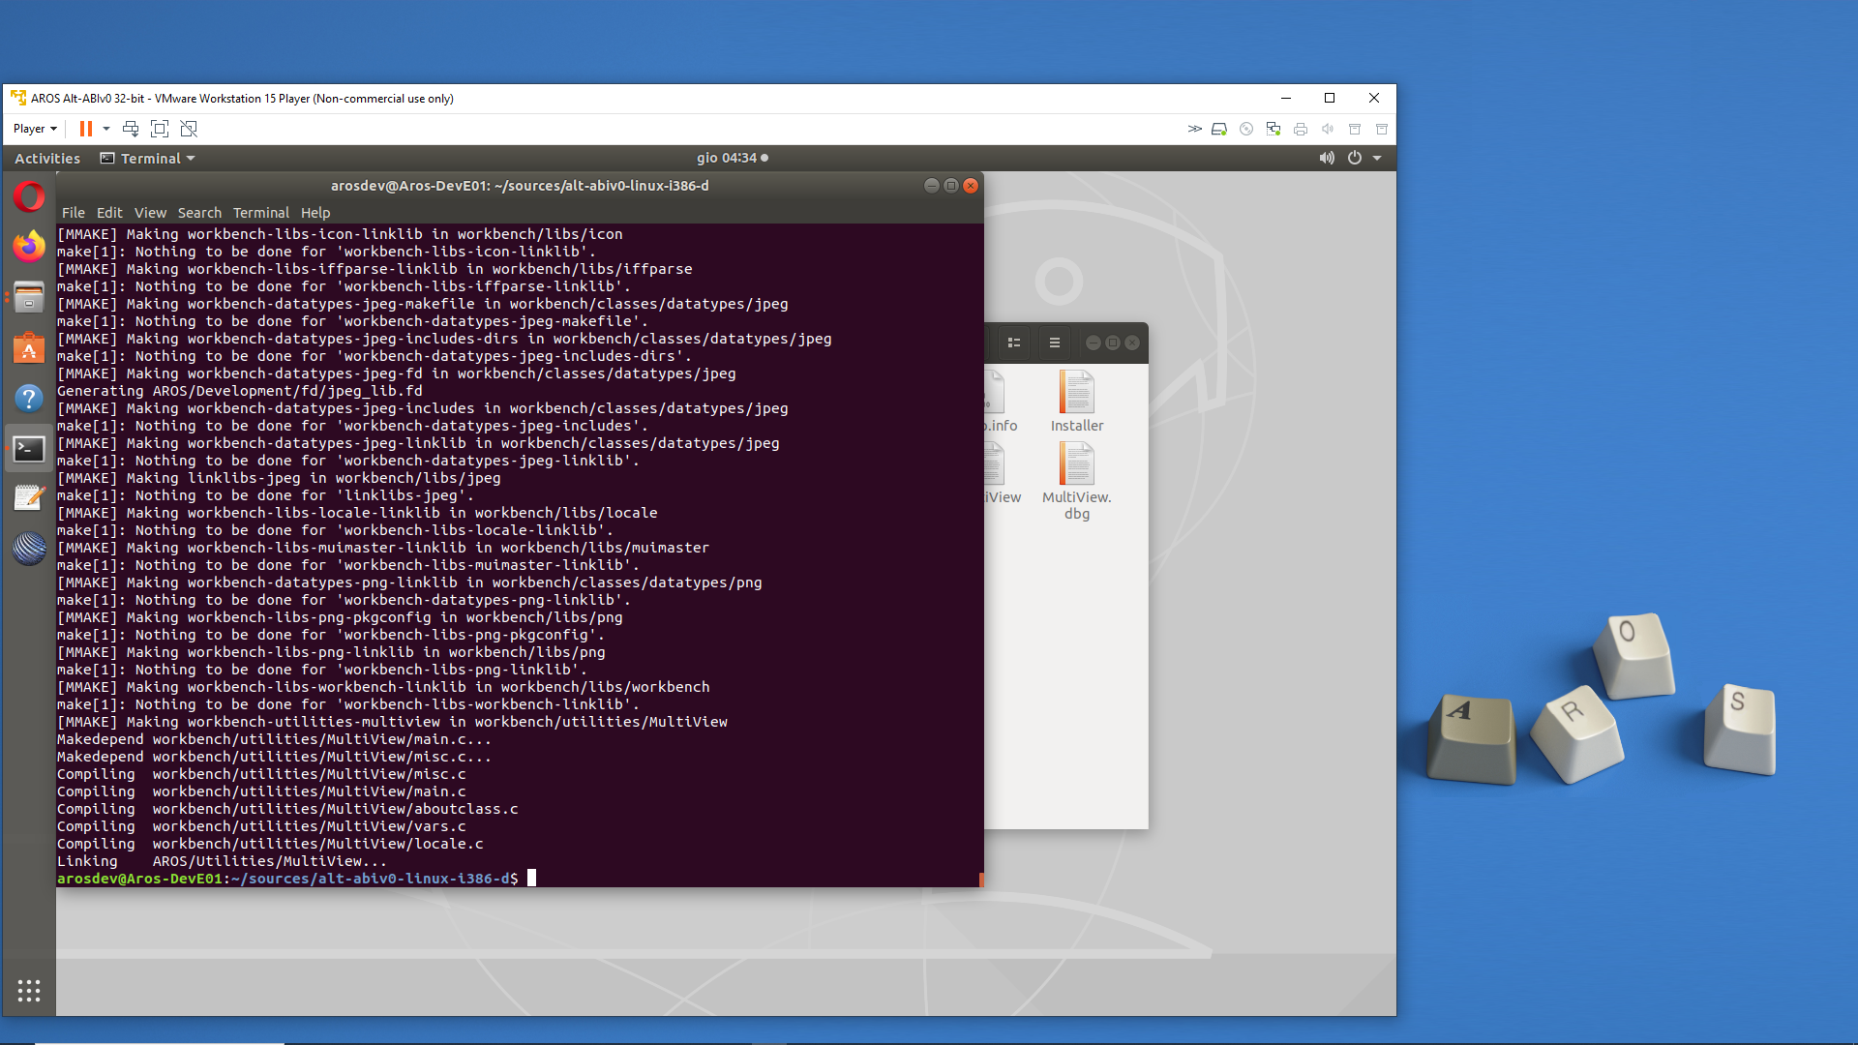Click the VMware Workstation window title text
The image size is (1858, 1045).
click(242, 99)
